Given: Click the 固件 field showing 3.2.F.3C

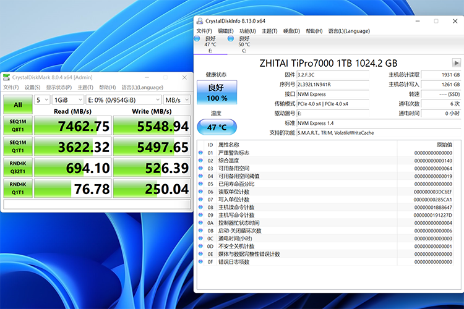Looking at the screenshot, I should click(333, 75).
